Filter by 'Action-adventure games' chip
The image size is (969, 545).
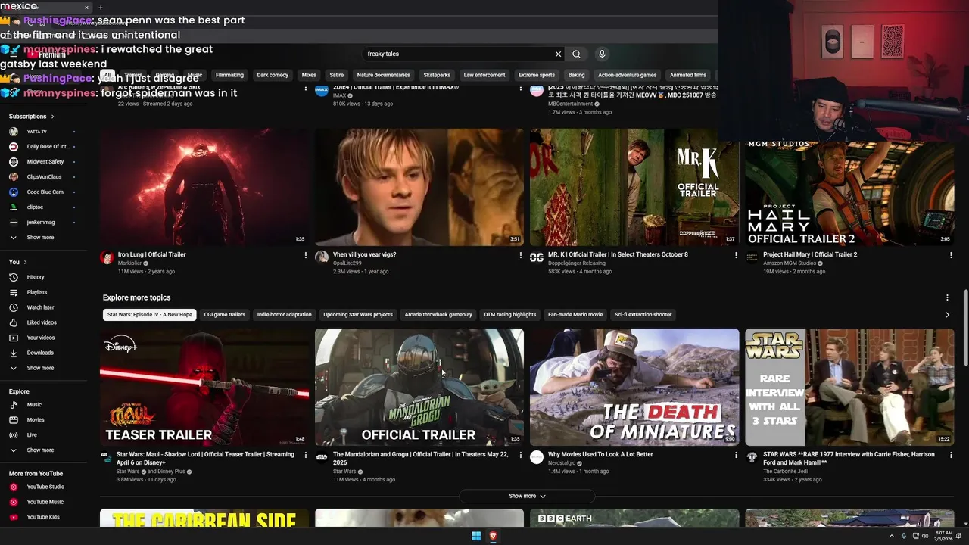(x=627, y=75)
